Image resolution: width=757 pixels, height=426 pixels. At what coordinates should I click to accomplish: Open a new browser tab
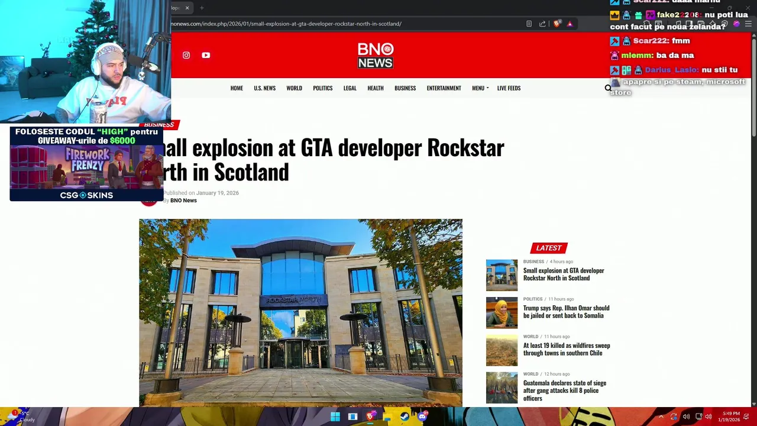tap(202, 8)
